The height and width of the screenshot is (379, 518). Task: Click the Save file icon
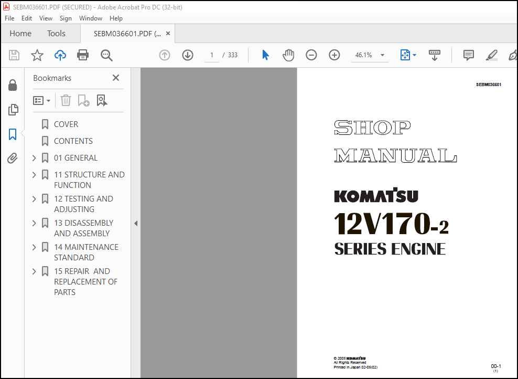coord(14,55)
